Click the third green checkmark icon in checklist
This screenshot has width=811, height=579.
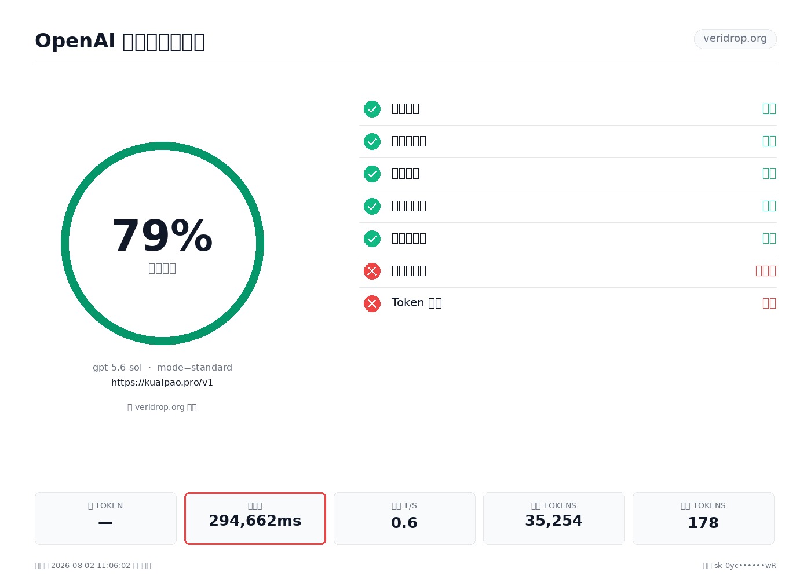point(372,174)
